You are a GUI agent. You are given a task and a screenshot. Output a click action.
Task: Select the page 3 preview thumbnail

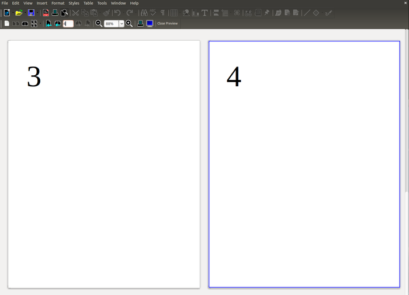104,164
